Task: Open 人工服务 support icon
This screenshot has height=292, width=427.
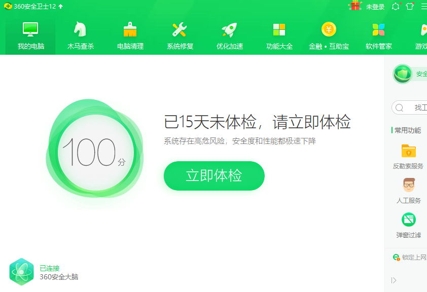Action: (x=408, y=186)
